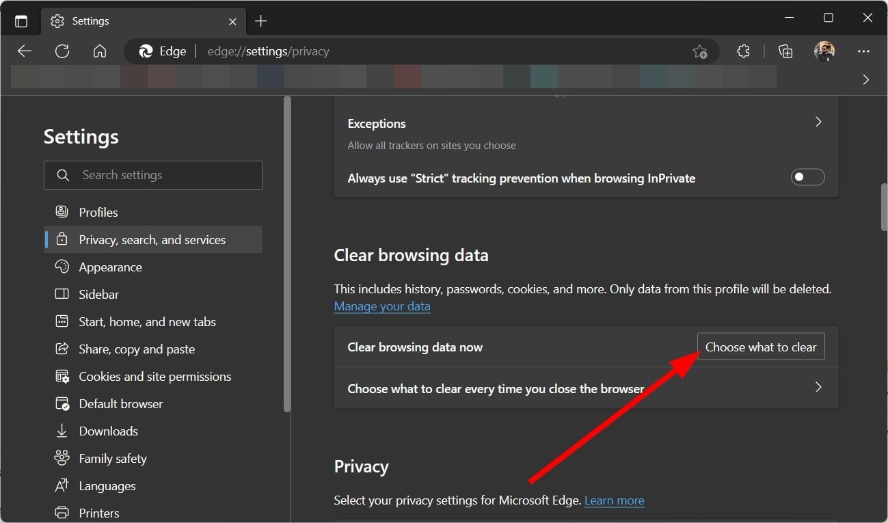Open the Settings and more ellipsis menu
888x523 pixels.
click(x=863, y=51)
